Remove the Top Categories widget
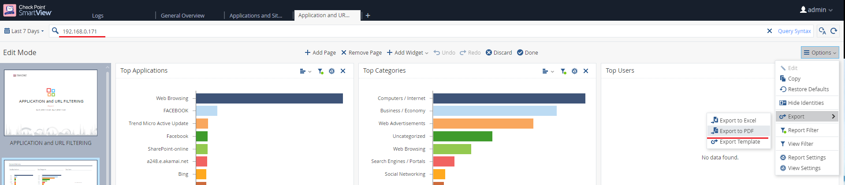Screen dimensions: 845x185 586,71
